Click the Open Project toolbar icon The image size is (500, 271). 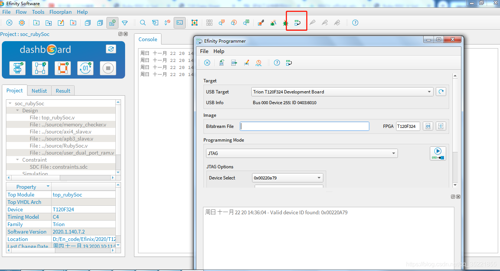pyautogui.click(x=49, y=23)
